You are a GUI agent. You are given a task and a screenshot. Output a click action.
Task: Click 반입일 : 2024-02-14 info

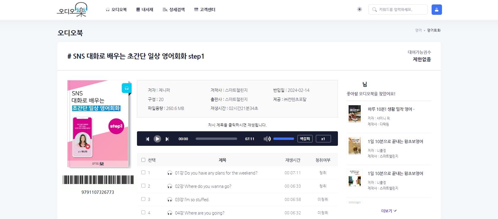[x=291, y=90]
